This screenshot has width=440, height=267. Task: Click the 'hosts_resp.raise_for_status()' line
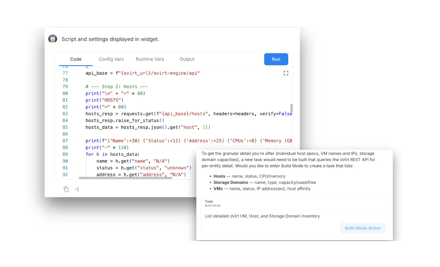(x=125, y=120)
